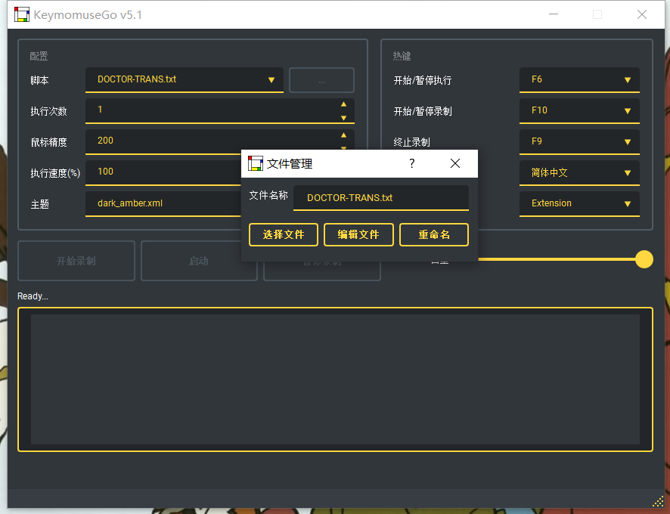Close the 文件管理 dialog
This screenshot has width=670, height=514.
[x=455, y=163]
